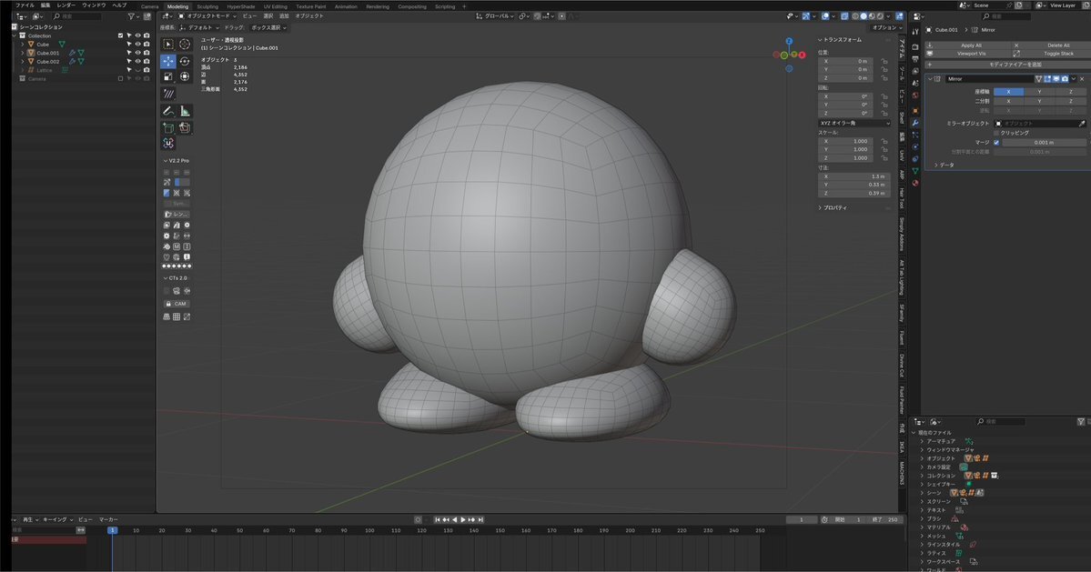Image resolution: width=1091 pixels, height=572 pixels.
Task: Select the Rotate tool in the toolbar
Action: 185,61
